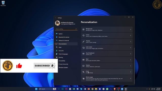This screenshot has height=91, width=162.
Task: Select Accounts in the Settings sidebar
Action: pyautogui.click(x=66, y=51)
